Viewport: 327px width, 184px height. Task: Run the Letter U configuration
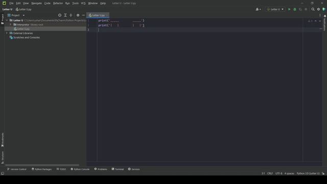(289, 9)
